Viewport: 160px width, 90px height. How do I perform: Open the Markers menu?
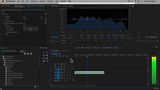click(x=42, y=1)
